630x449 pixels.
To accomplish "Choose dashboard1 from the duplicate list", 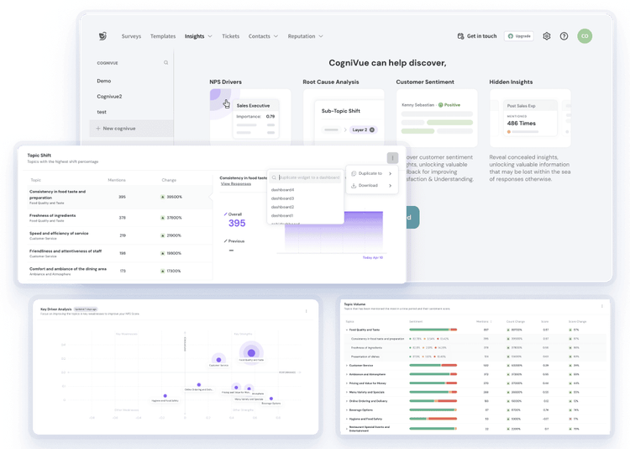I will pyautogui.click(x=282, y=215).
